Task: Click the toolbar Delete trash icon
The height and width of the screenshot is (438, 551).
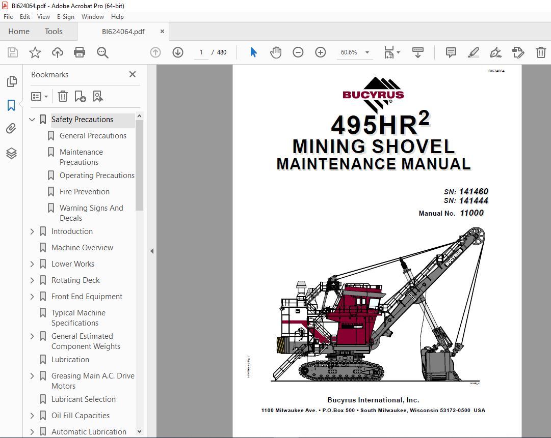Action: tap(541, 52)
